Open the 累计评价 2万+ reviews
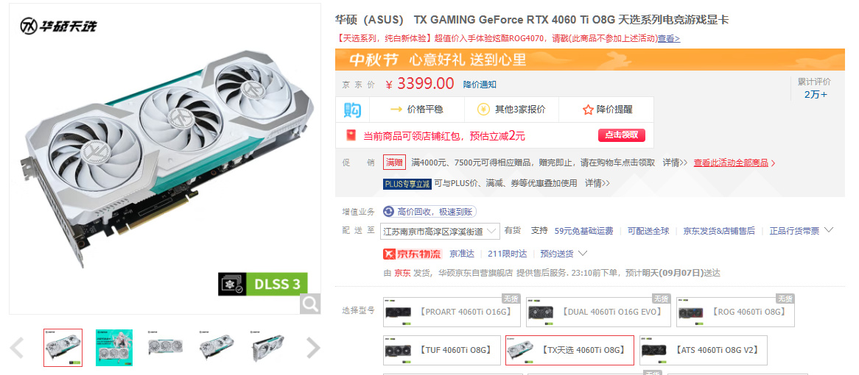This screenshot has height=375, width=859. [x=815, y=88]
